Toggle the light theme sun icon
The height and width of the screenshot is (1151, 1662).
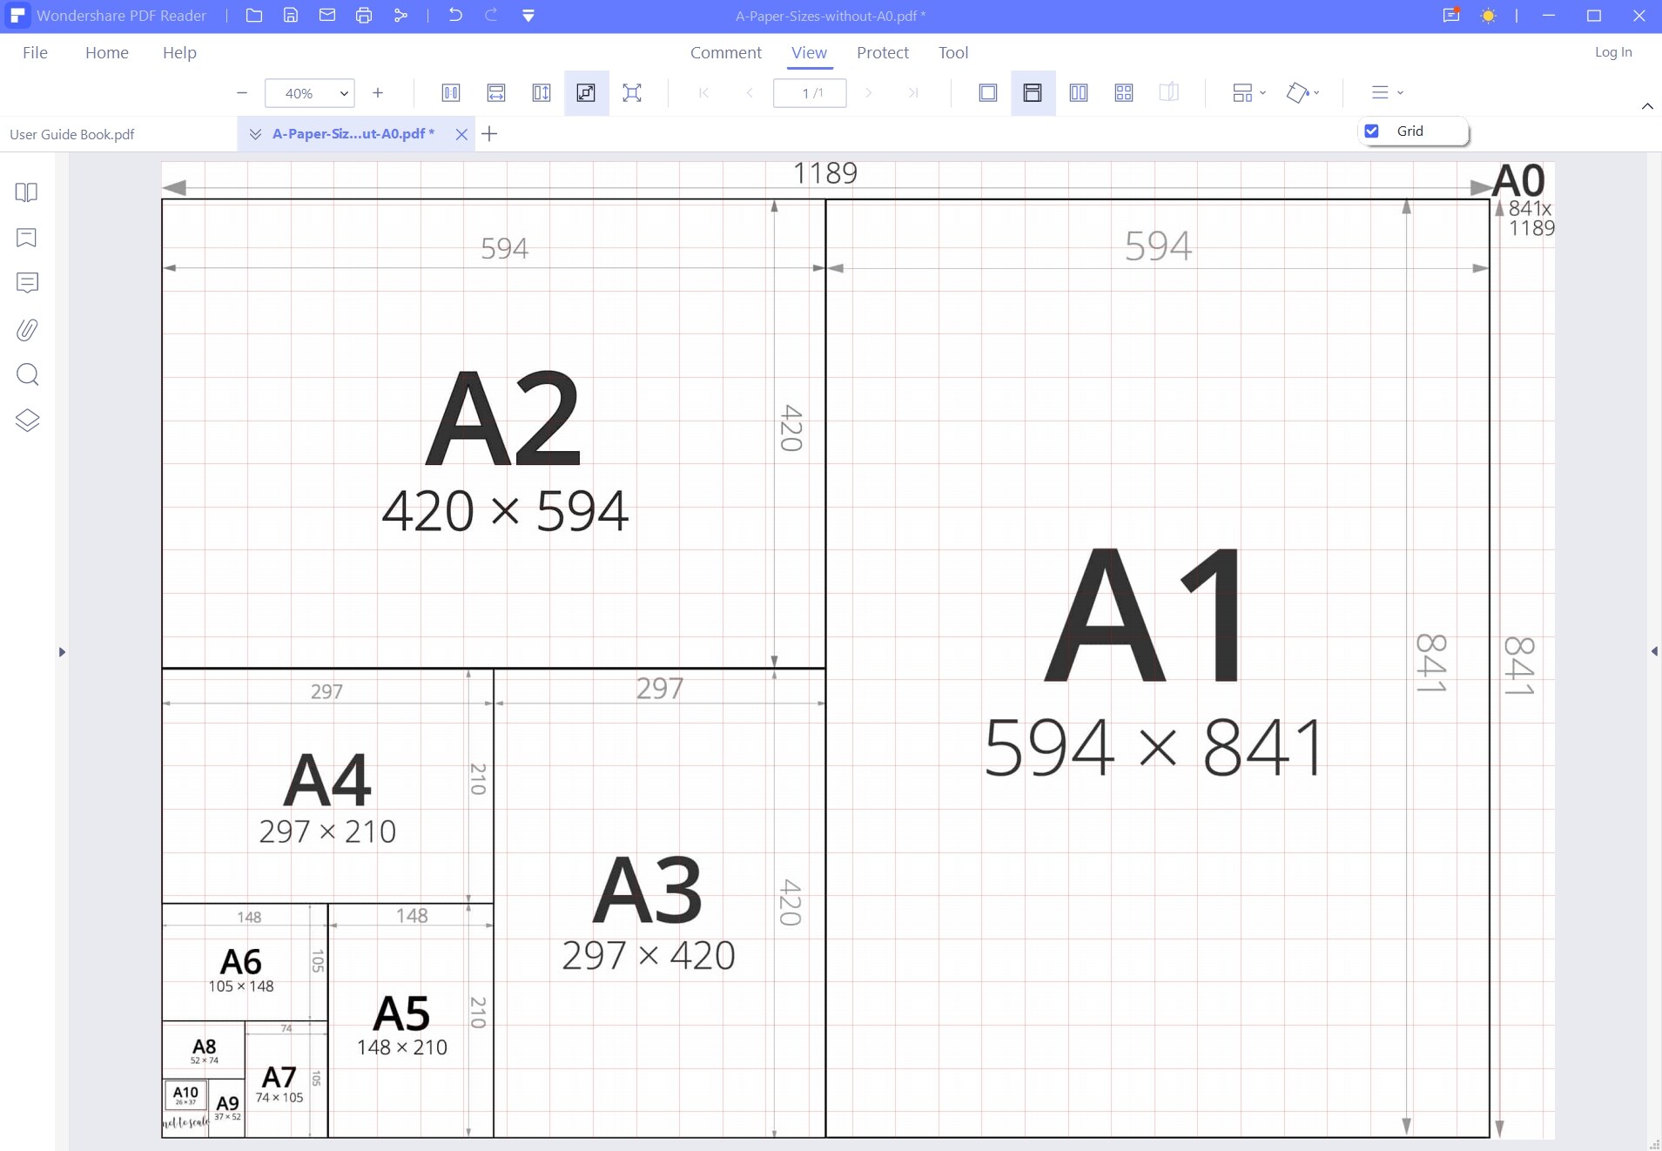tap(1489, 16)
